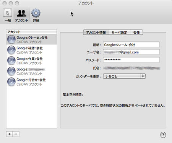Click the yellow minimize window button
Image resolution: width=172 pixels, height=143 pixels.
(x=11, y=3)
